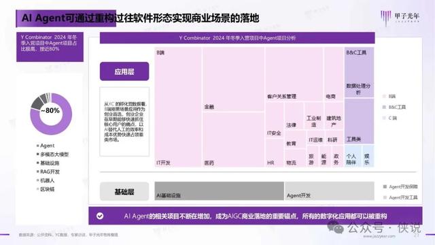Click the IT运维 treemap cell
This screenshot has width=435, height=245.
point(315,137)
